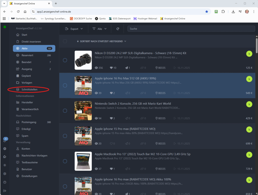Open notifications bell with badge 1
The width and height of the screenshot is (258, 195).
click(x=5, y=141)
